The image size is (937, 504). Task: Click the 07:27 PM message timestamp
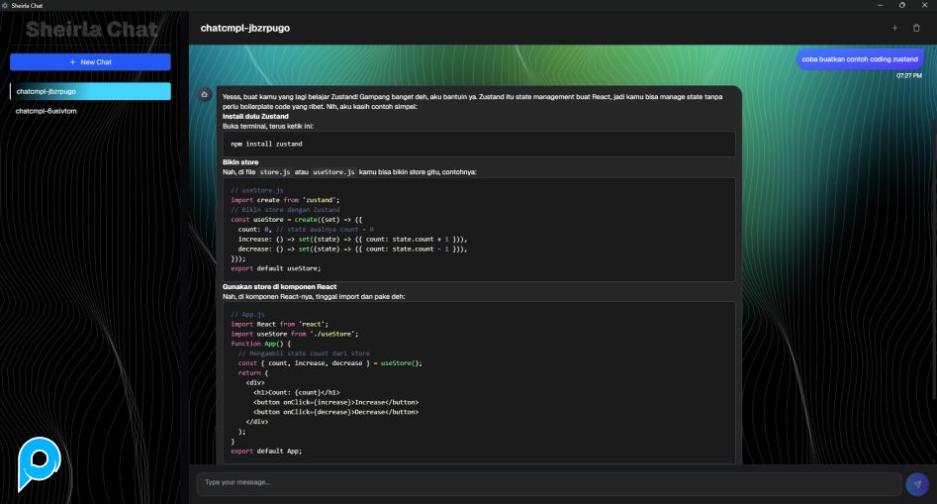click(908, 75)
